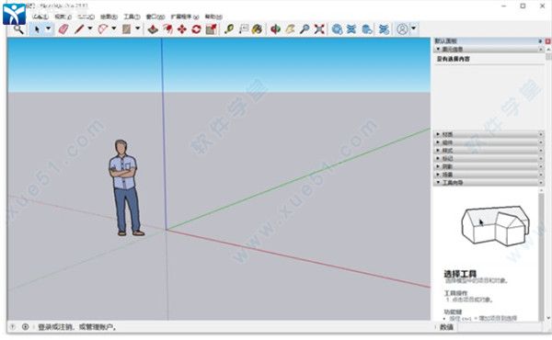Image resolution: width=552 pixels, height=340 pixels.
Task: Open the search magnifier in toolbar
Action: (18, 29)
